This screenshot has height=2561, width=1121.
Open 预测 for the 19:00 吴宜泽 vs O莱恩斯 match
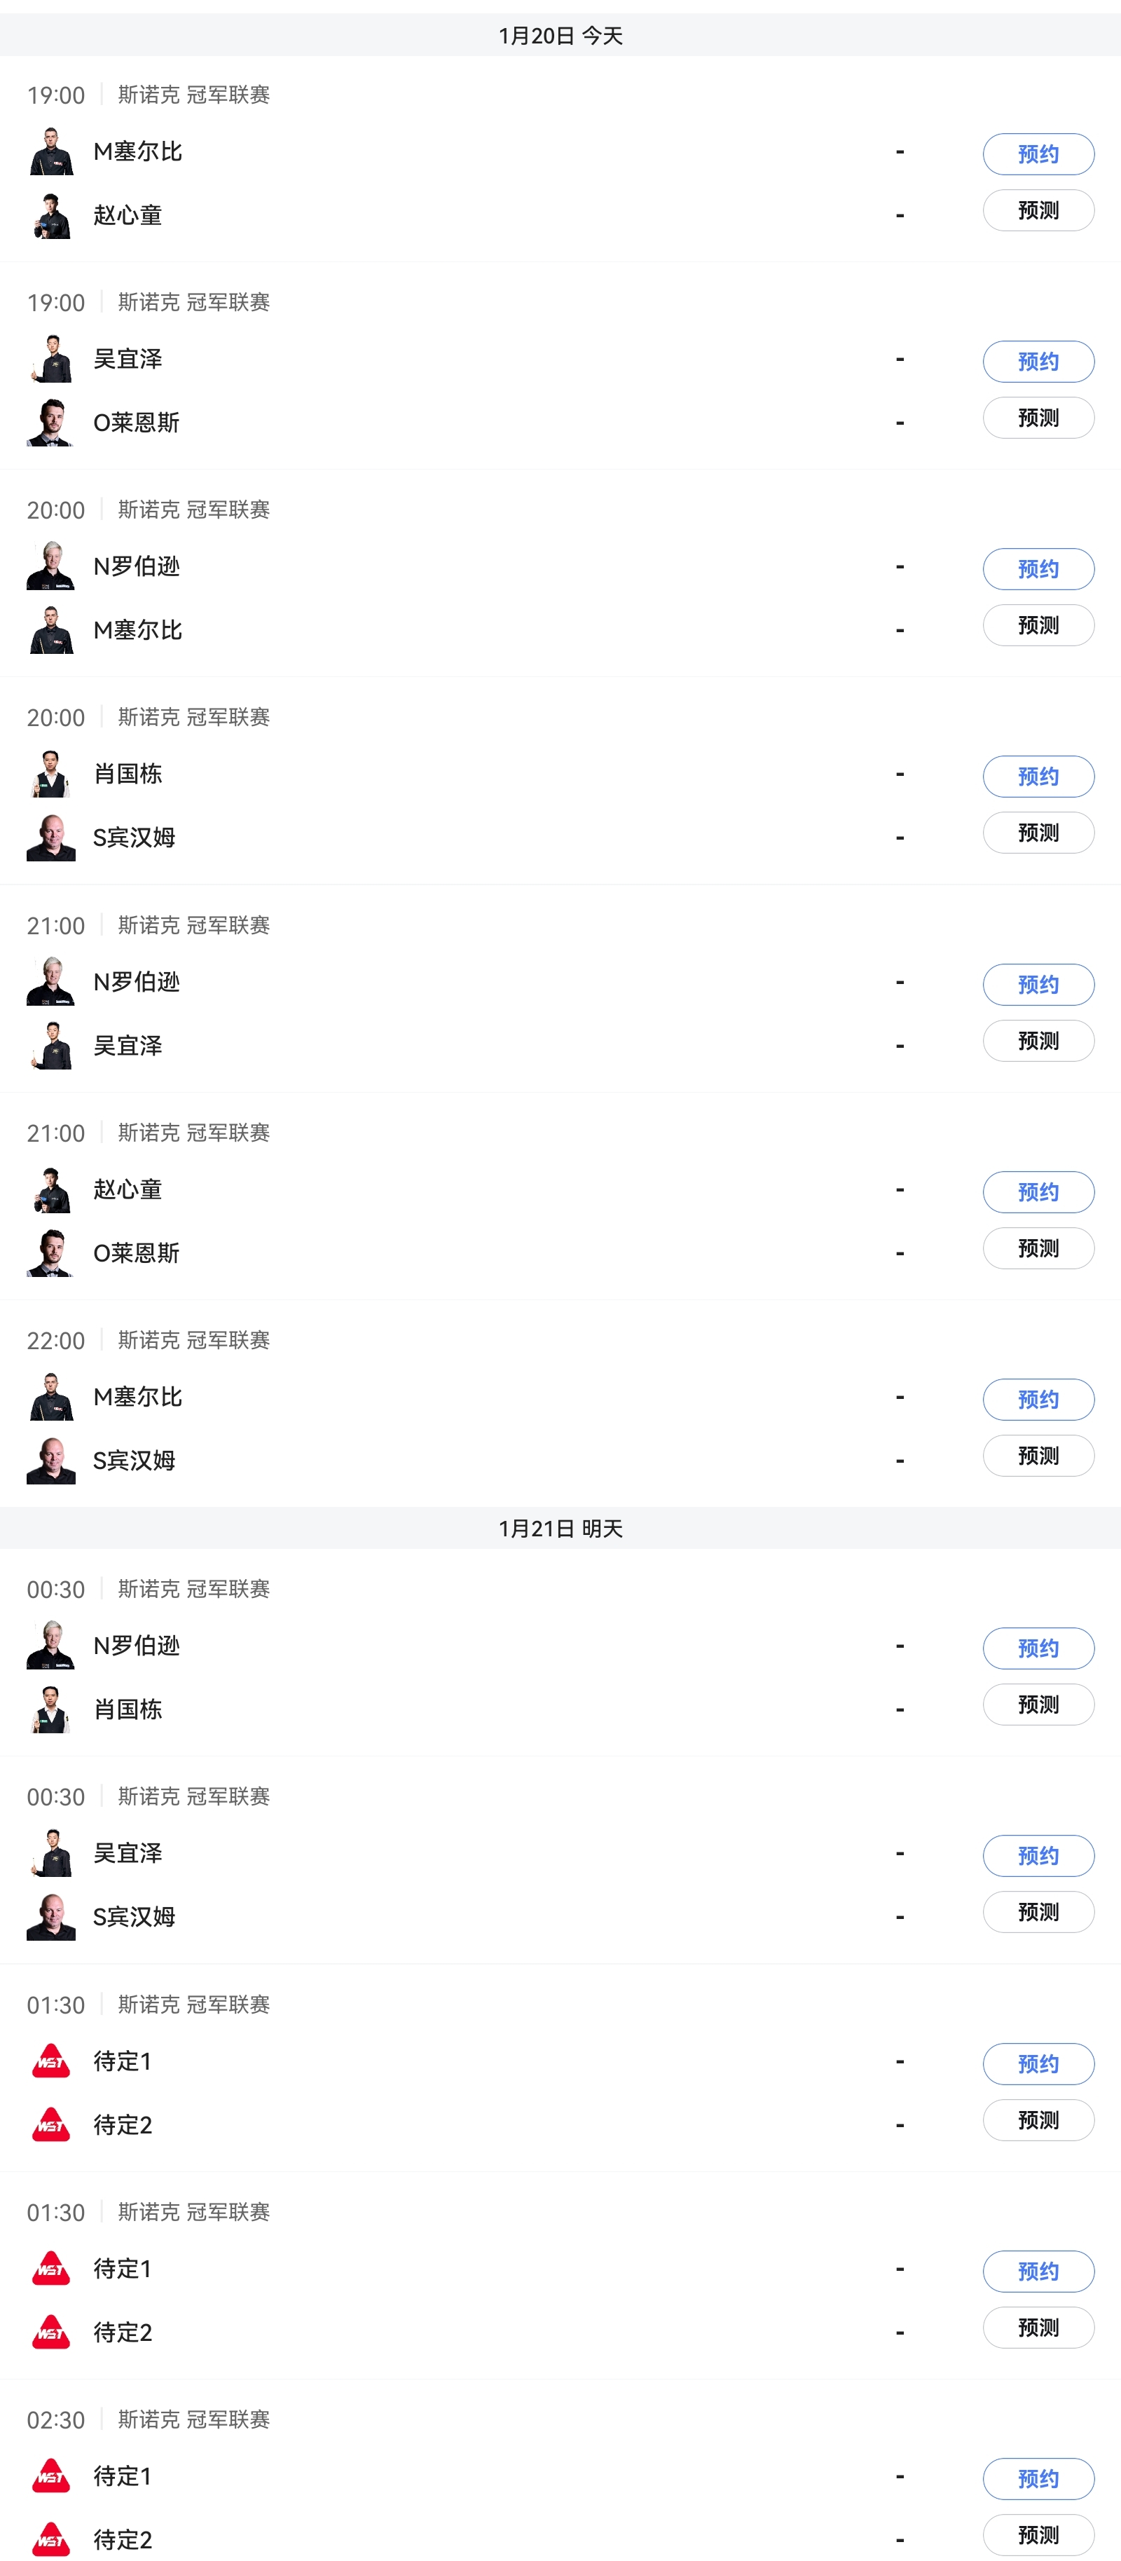coord(1038,418)
